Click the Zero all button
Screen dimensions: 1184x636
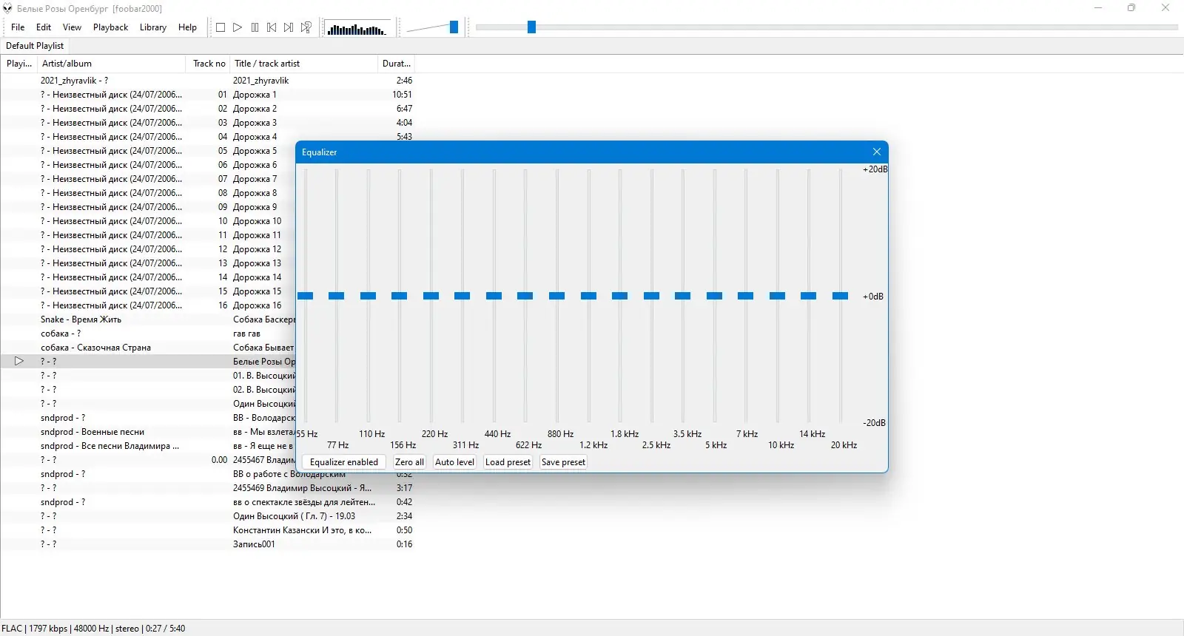click(x=409, y=462)
